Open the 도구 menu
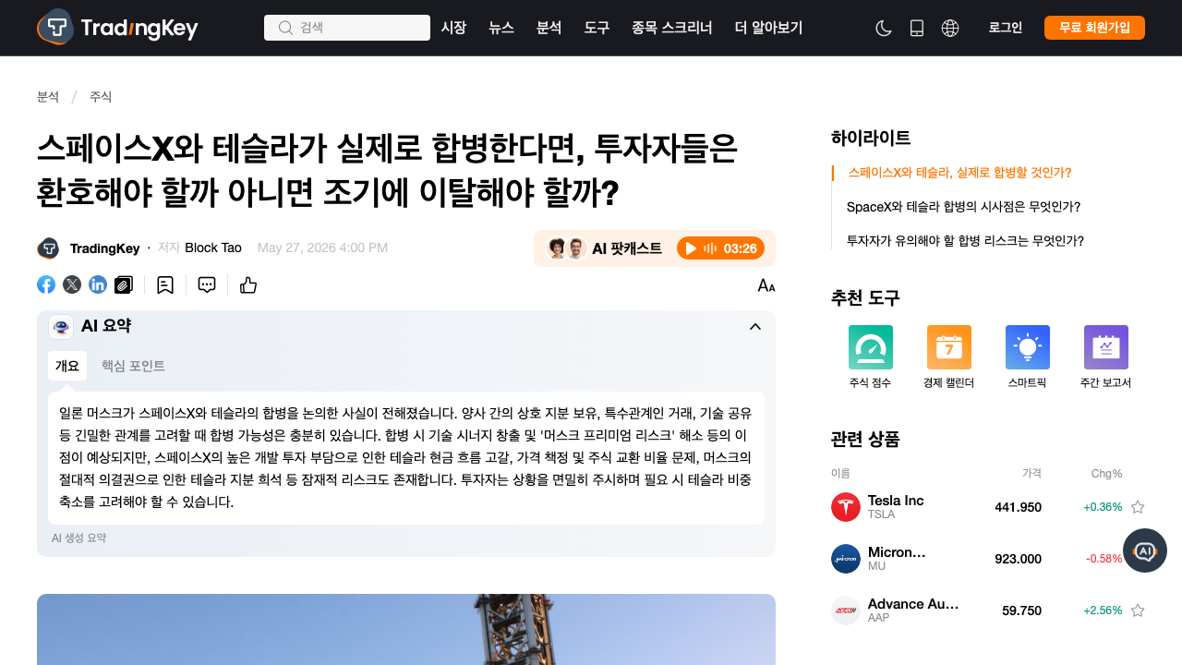The width and height of the screenshot is (1182, 665). click(597, 28)
